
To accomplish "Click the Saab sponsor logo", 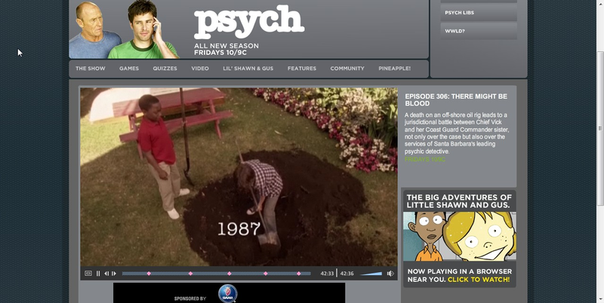I will pos(228,294).
